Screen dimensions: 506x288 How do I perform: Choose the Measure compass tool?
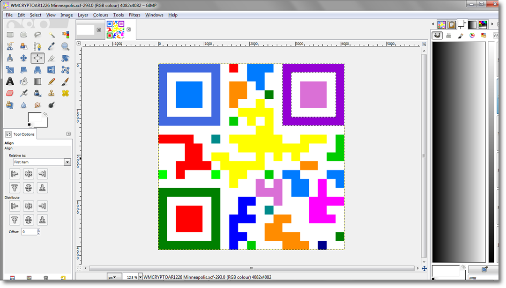click(10, 58)
